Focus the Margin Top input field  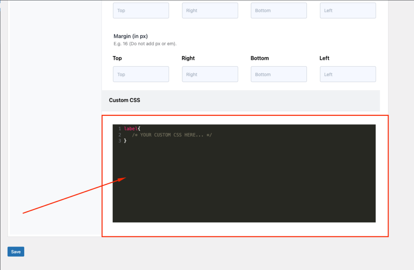(x=141, y=74)
